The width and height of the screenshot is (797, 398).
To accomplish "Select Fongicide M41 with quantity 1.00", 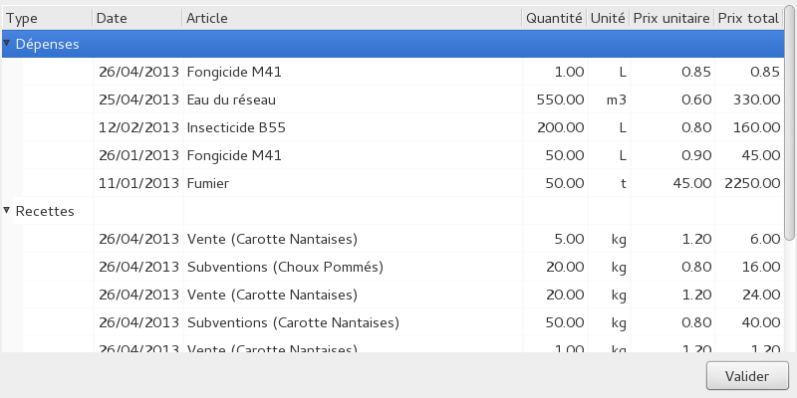I will [x=393, y=72].
